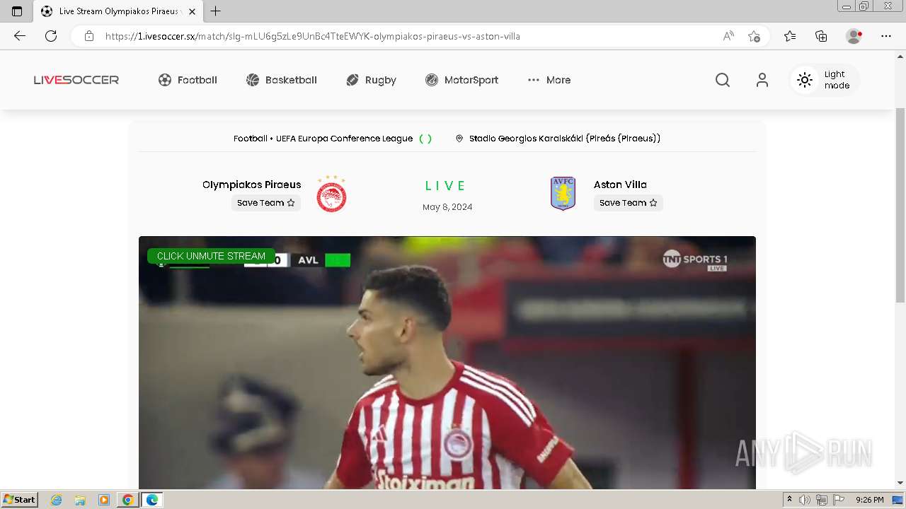Screen dimensions: 906x509
Task: Open the volume control in tray
Action: click(x=805, y=500)
